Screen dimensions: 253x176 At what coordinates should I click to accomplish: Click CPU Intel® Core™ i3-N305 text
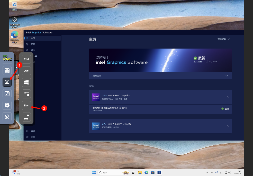116,124
